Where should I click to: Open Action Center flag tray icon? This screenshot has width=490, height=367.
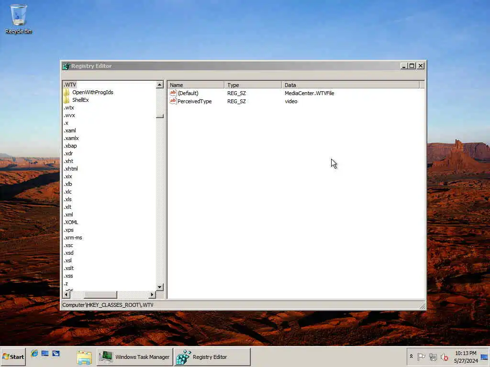point(421,356)
